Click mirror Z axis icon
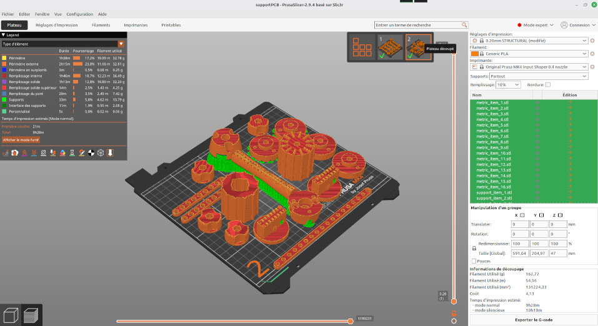 [560, 215]
